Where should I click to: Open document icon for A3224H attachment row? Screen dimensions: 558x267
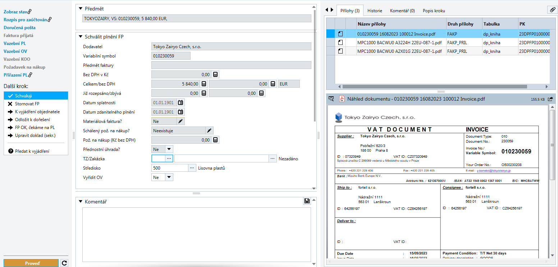tap(340, 42)
